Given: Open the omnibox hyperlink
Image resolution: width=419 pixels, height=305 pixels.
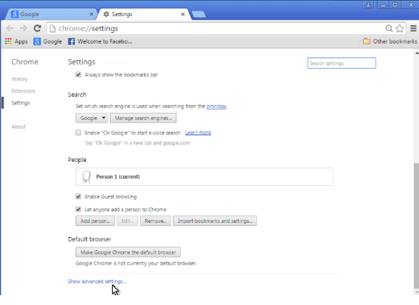Looking at the screenshot, I should 217,106.
